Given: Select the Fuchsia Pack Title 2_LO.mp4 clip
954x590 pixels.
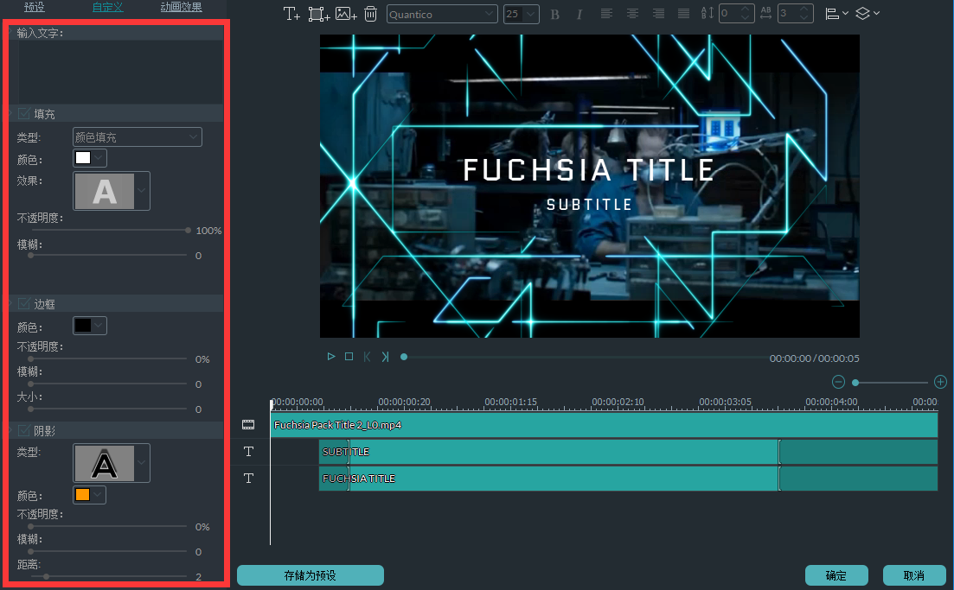Looking at the screenshot, I should pyautogui.click(x=604, y=425).
